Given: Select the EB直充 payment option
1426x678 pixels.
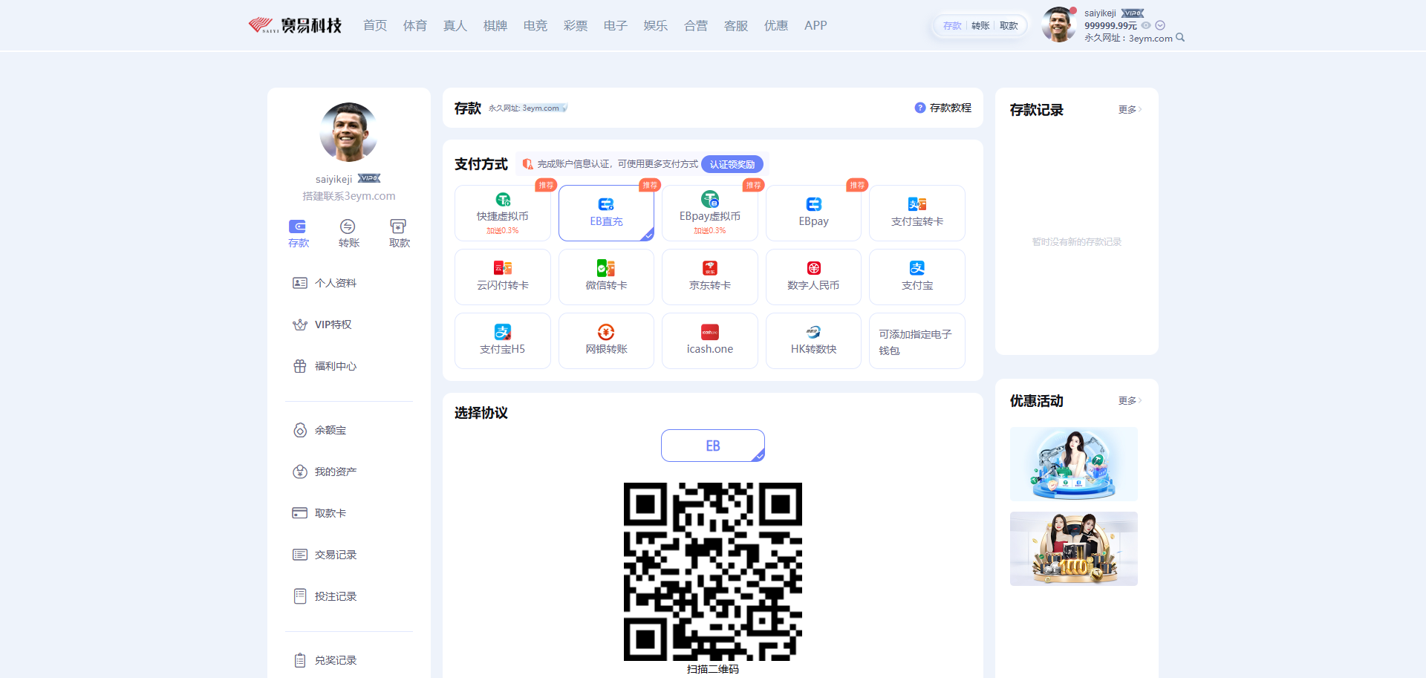Looking at the screenshot, I should 606,213.
